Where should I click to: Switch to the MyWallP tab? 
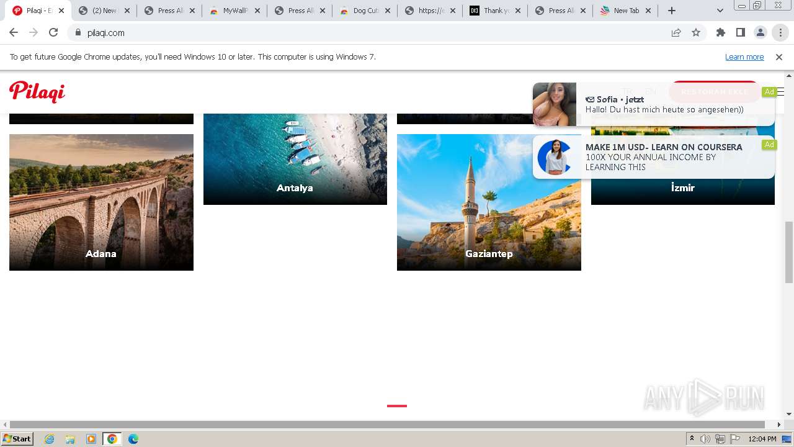(x=234, y=11)
